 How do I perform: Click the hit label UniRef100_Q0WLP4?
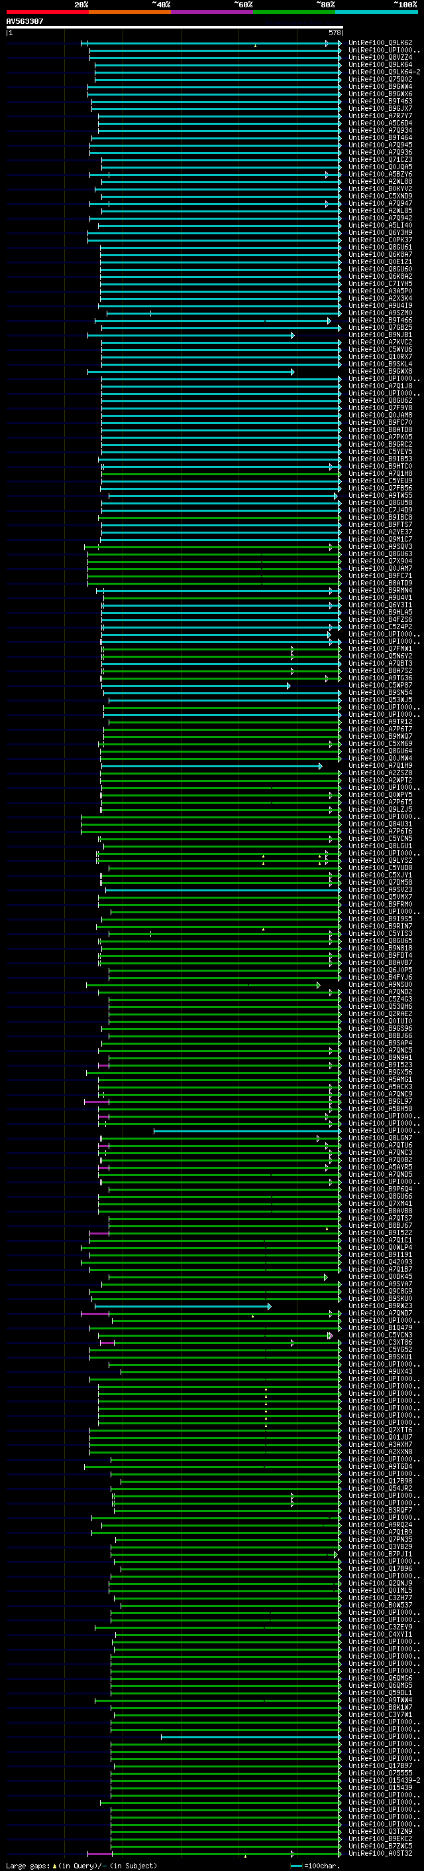380,1247
